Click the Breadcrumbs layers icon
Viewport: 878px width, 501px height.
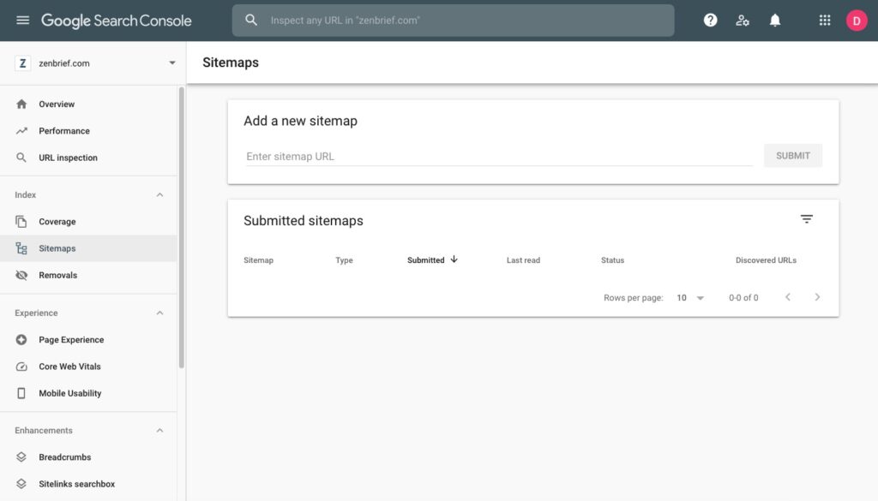click(21, 456)
